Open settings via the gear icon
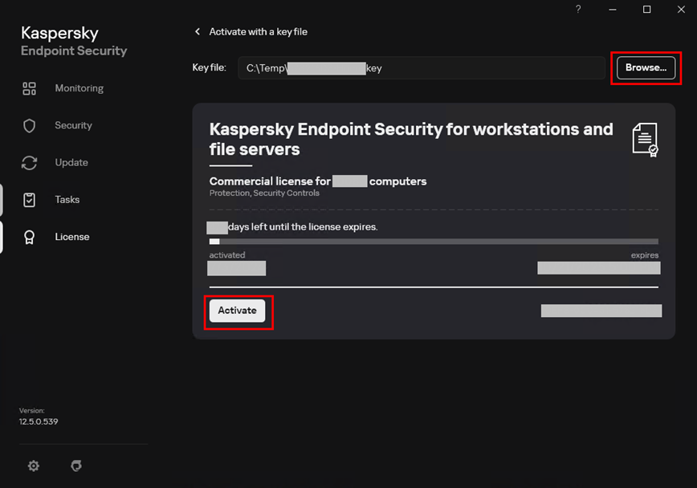Image resolution: width=697 pixels, height=488 pixels. (x=34, y=466)
